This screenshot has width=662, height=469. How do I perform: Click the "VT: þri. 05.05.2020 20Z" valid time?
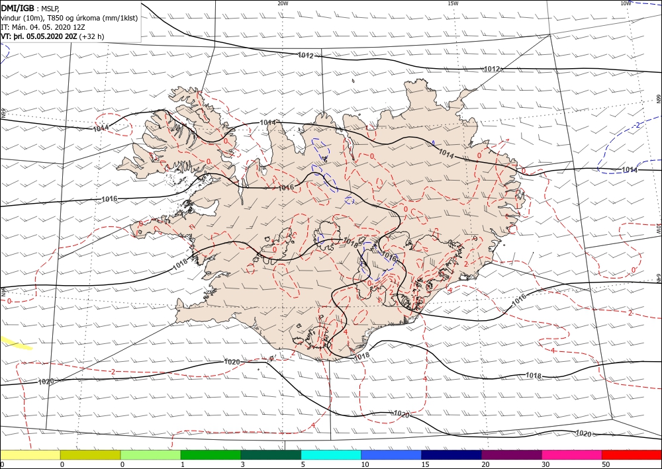(39, 36)
